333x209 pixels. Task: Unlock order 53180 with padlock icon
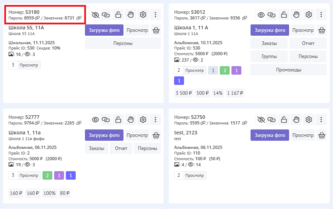119,14
